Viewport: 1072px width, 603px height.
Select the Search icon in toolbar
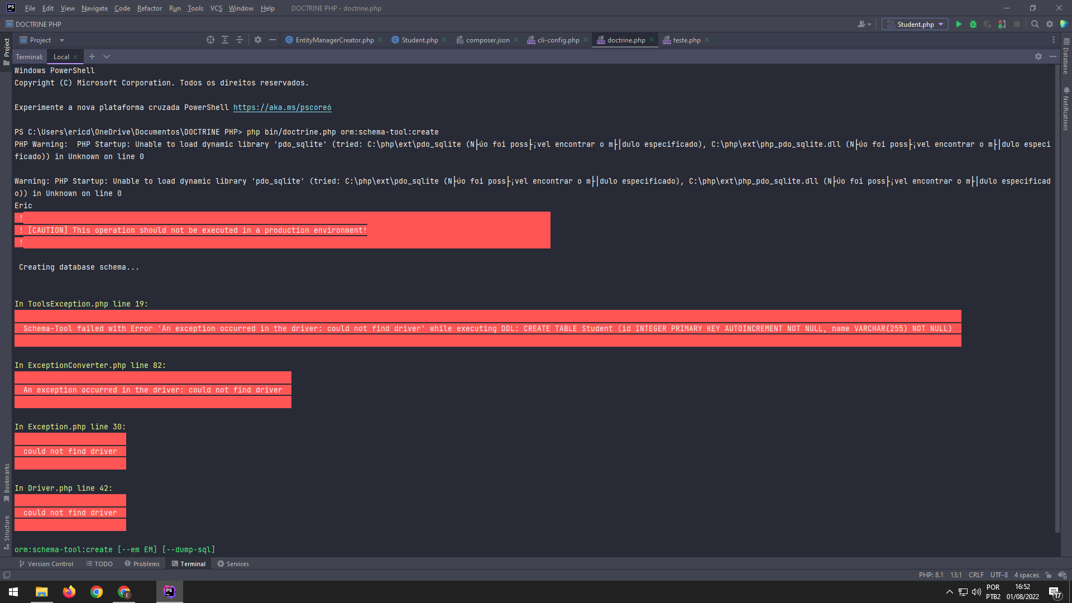pyautogui.click(x=1035, y=25)
